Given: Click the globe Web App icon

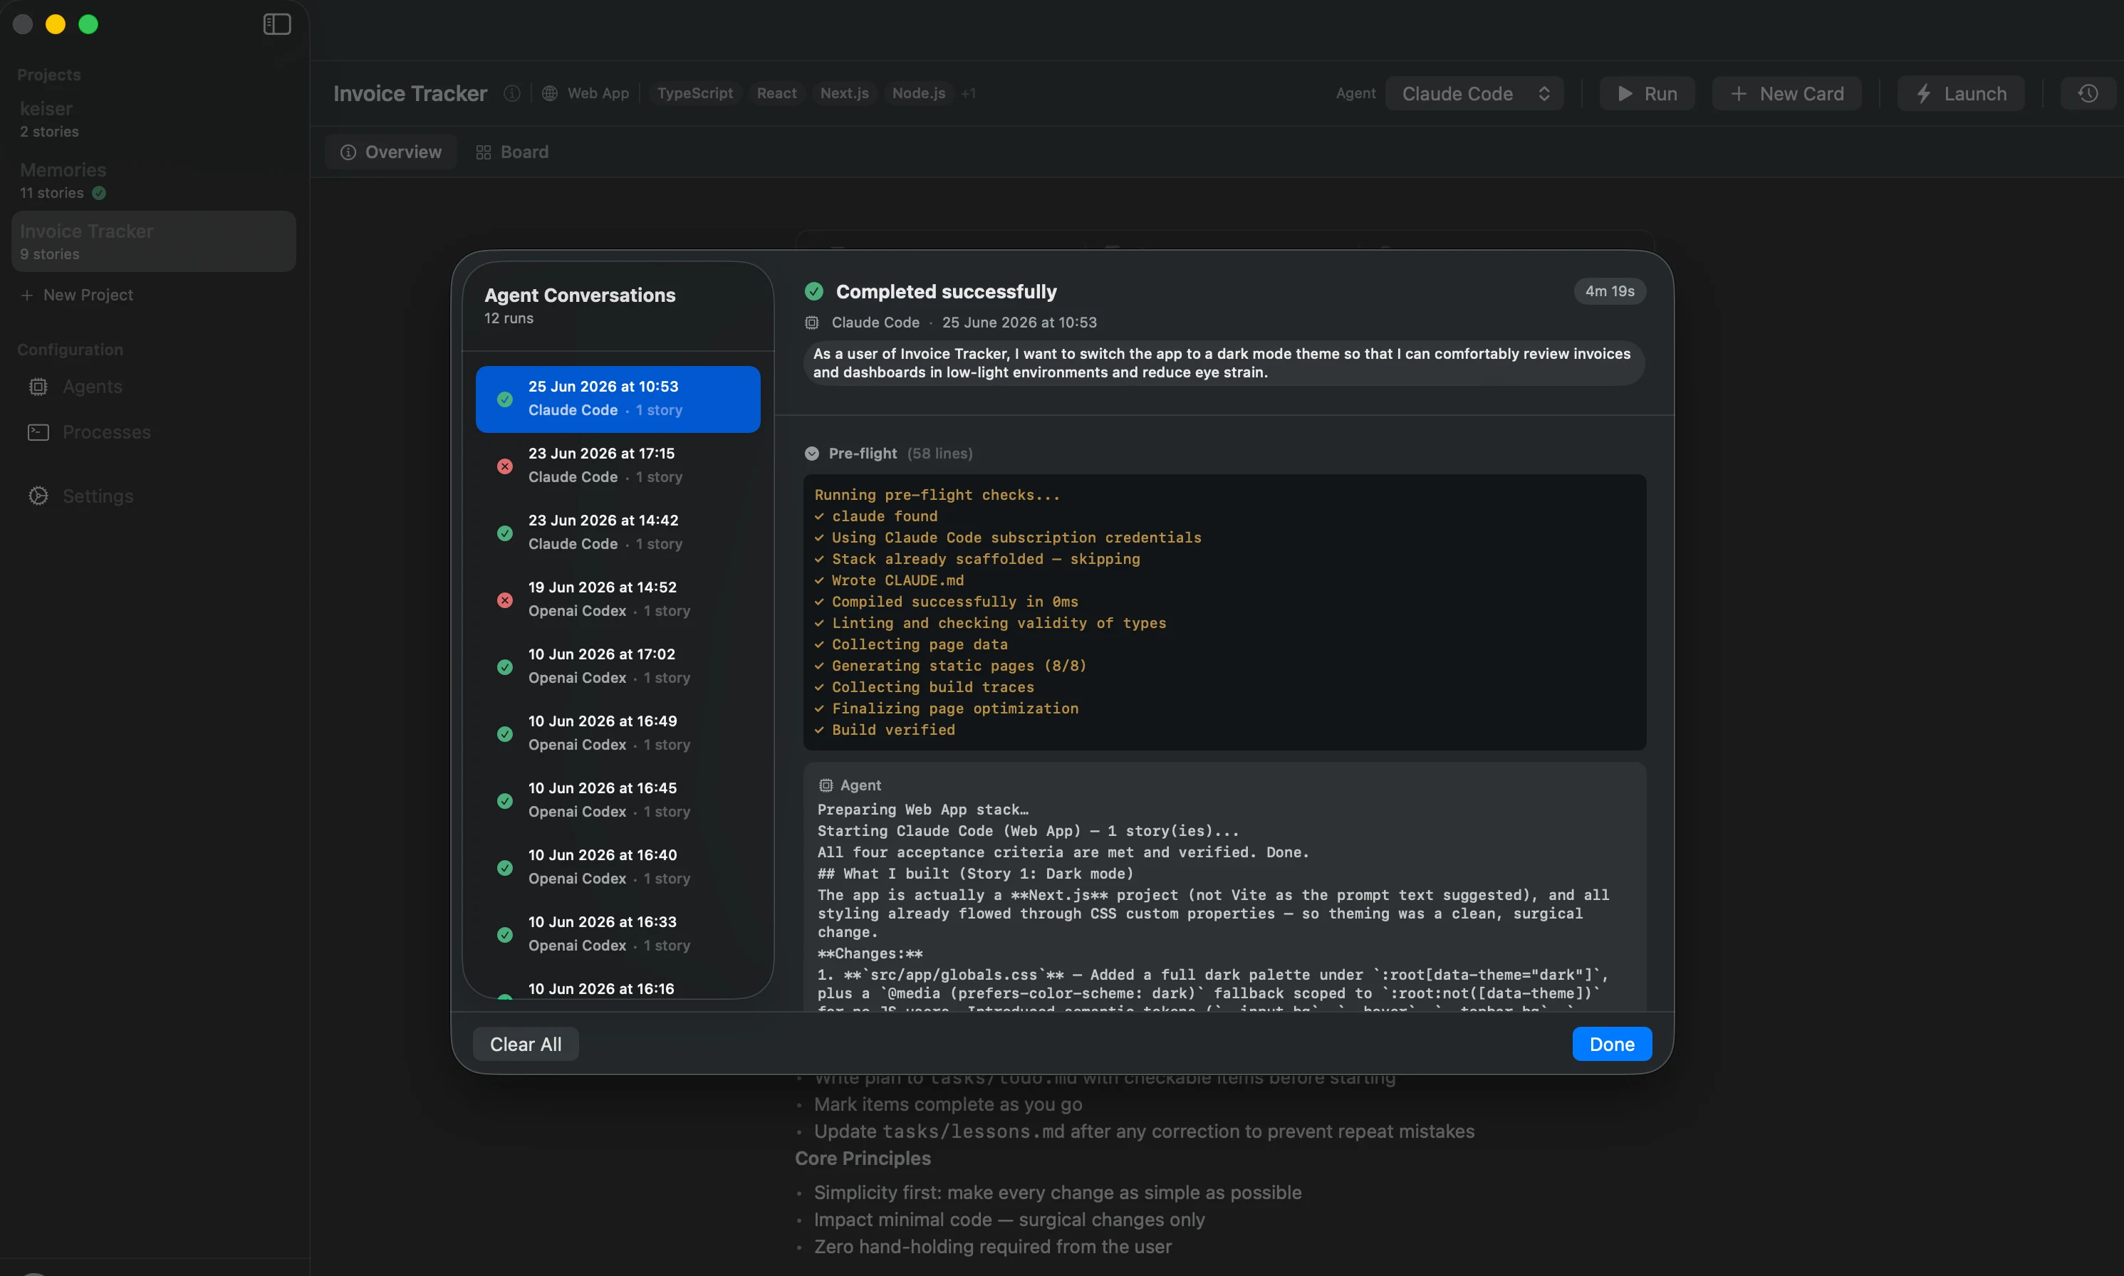Looking at the screenshot, I should point(551,93).
